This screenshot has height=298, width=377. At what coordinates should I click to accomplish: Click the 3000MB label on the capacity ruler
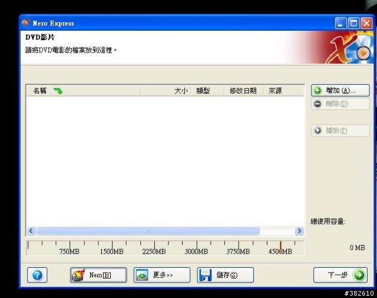(x=196, y=251)
